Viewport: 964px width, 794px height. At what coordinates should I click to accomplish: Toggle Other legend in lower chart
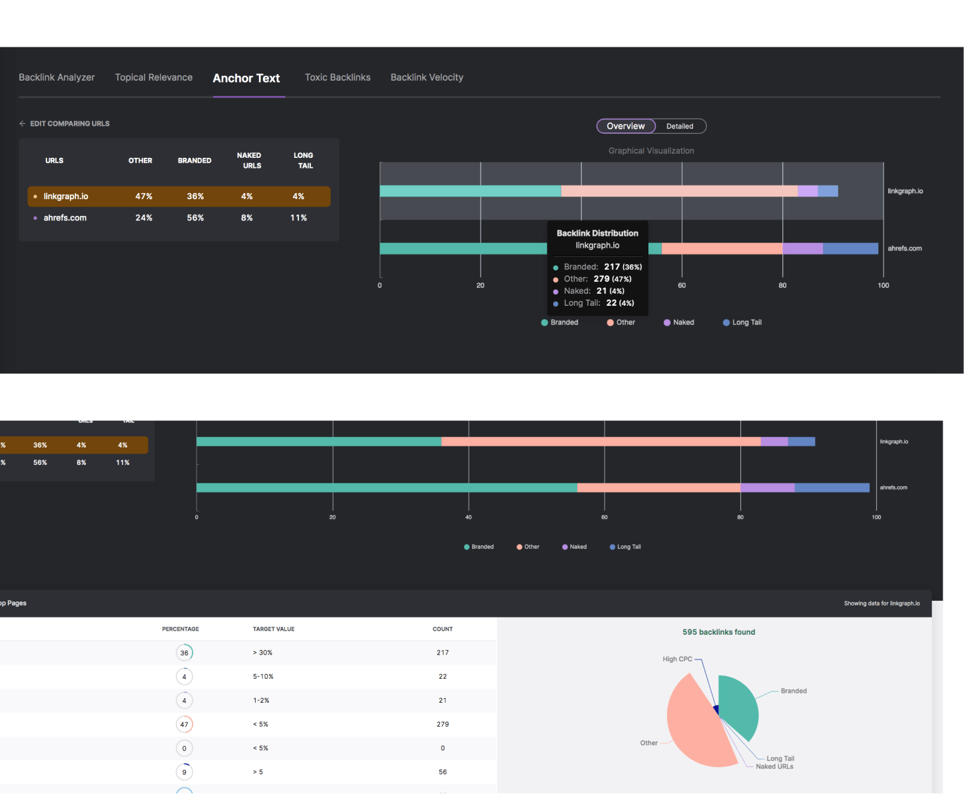tap(528, 547)
